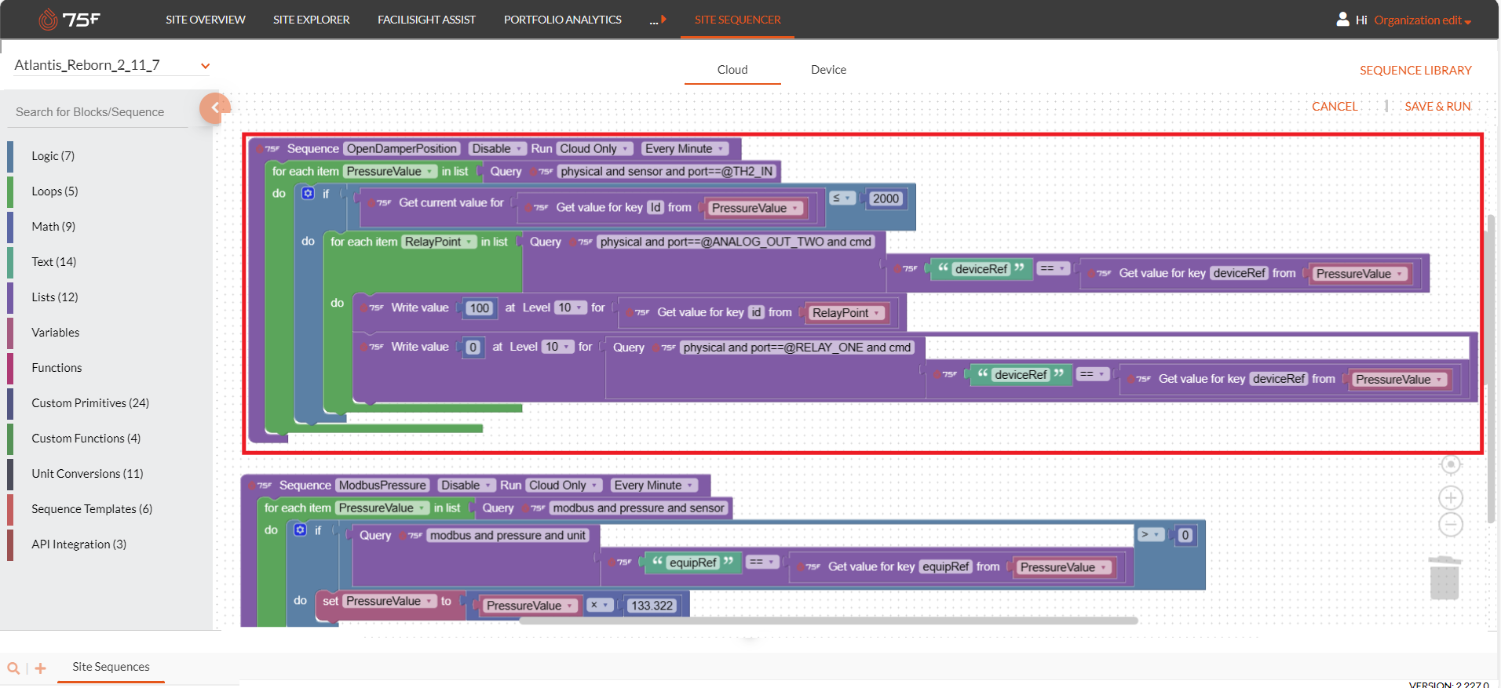The image size is (1501, 688).
Task: Edit the Write value 100 number field
Action: pos(479,308)
